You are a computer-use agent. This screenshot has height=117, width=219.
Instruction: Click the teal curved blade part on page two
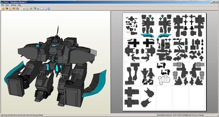(148, 36)
